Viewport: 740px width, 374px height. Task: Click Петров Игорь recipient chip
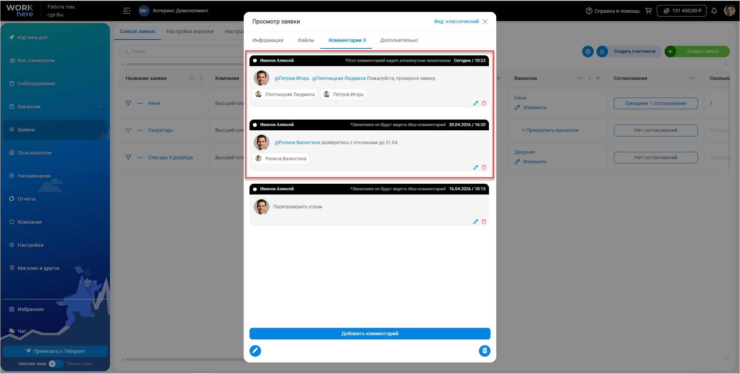(x=343, y=95)
